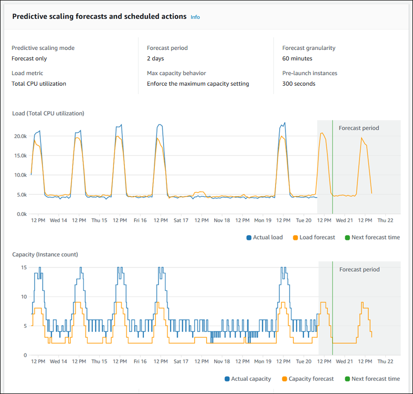Viewport: 413px width, 394px height.
Task: Open the Info link beside the section title
Action: coord(195,17)
